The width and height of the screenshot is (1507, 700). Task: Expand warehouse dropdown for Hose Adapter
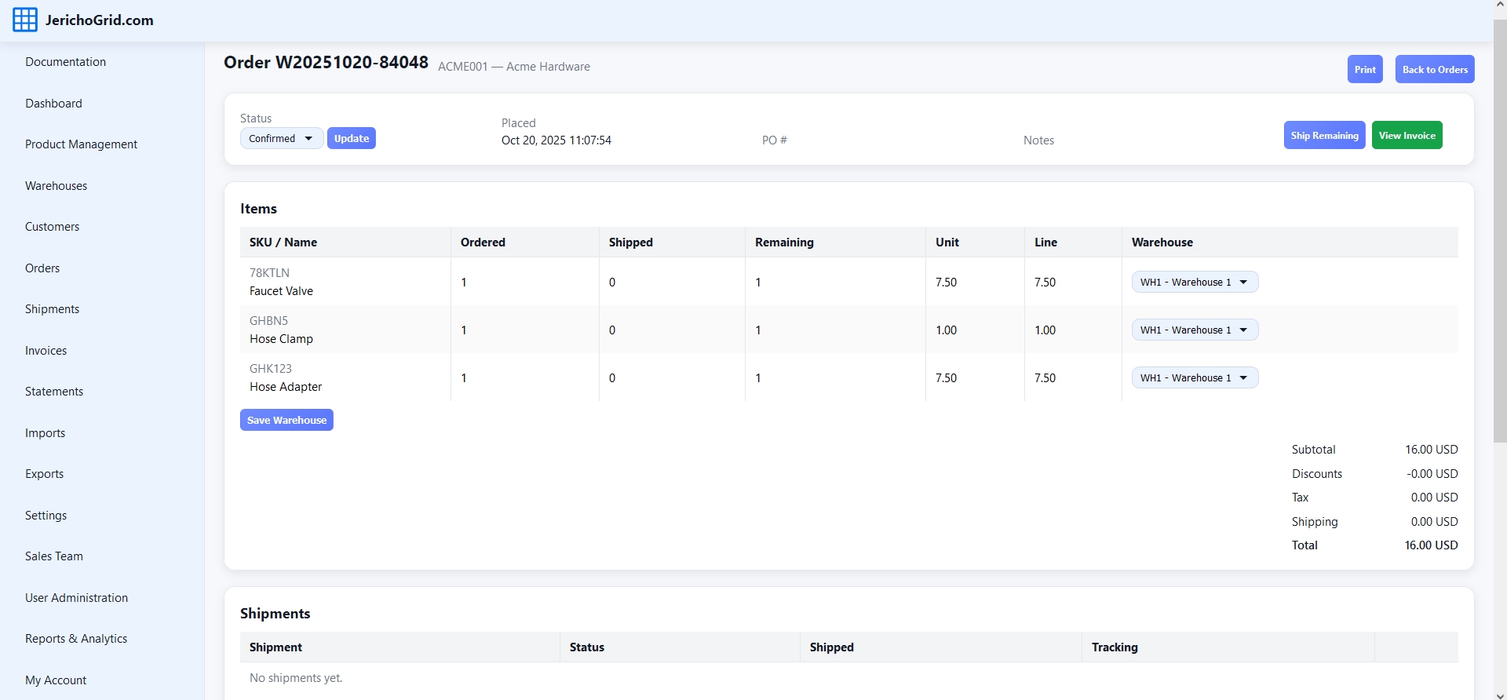(x=1194, y=378)
